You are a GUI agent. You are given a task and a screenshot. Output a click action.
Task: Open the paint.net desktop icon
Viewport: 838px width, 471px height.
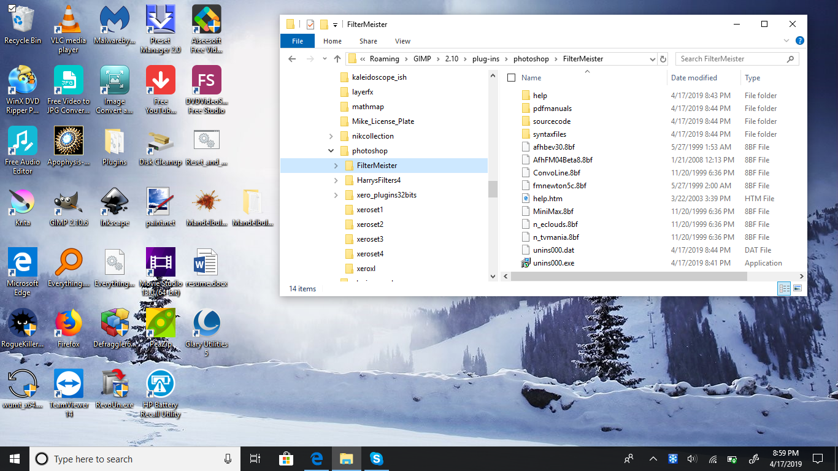pyautogui.click(x=161, y=208)
